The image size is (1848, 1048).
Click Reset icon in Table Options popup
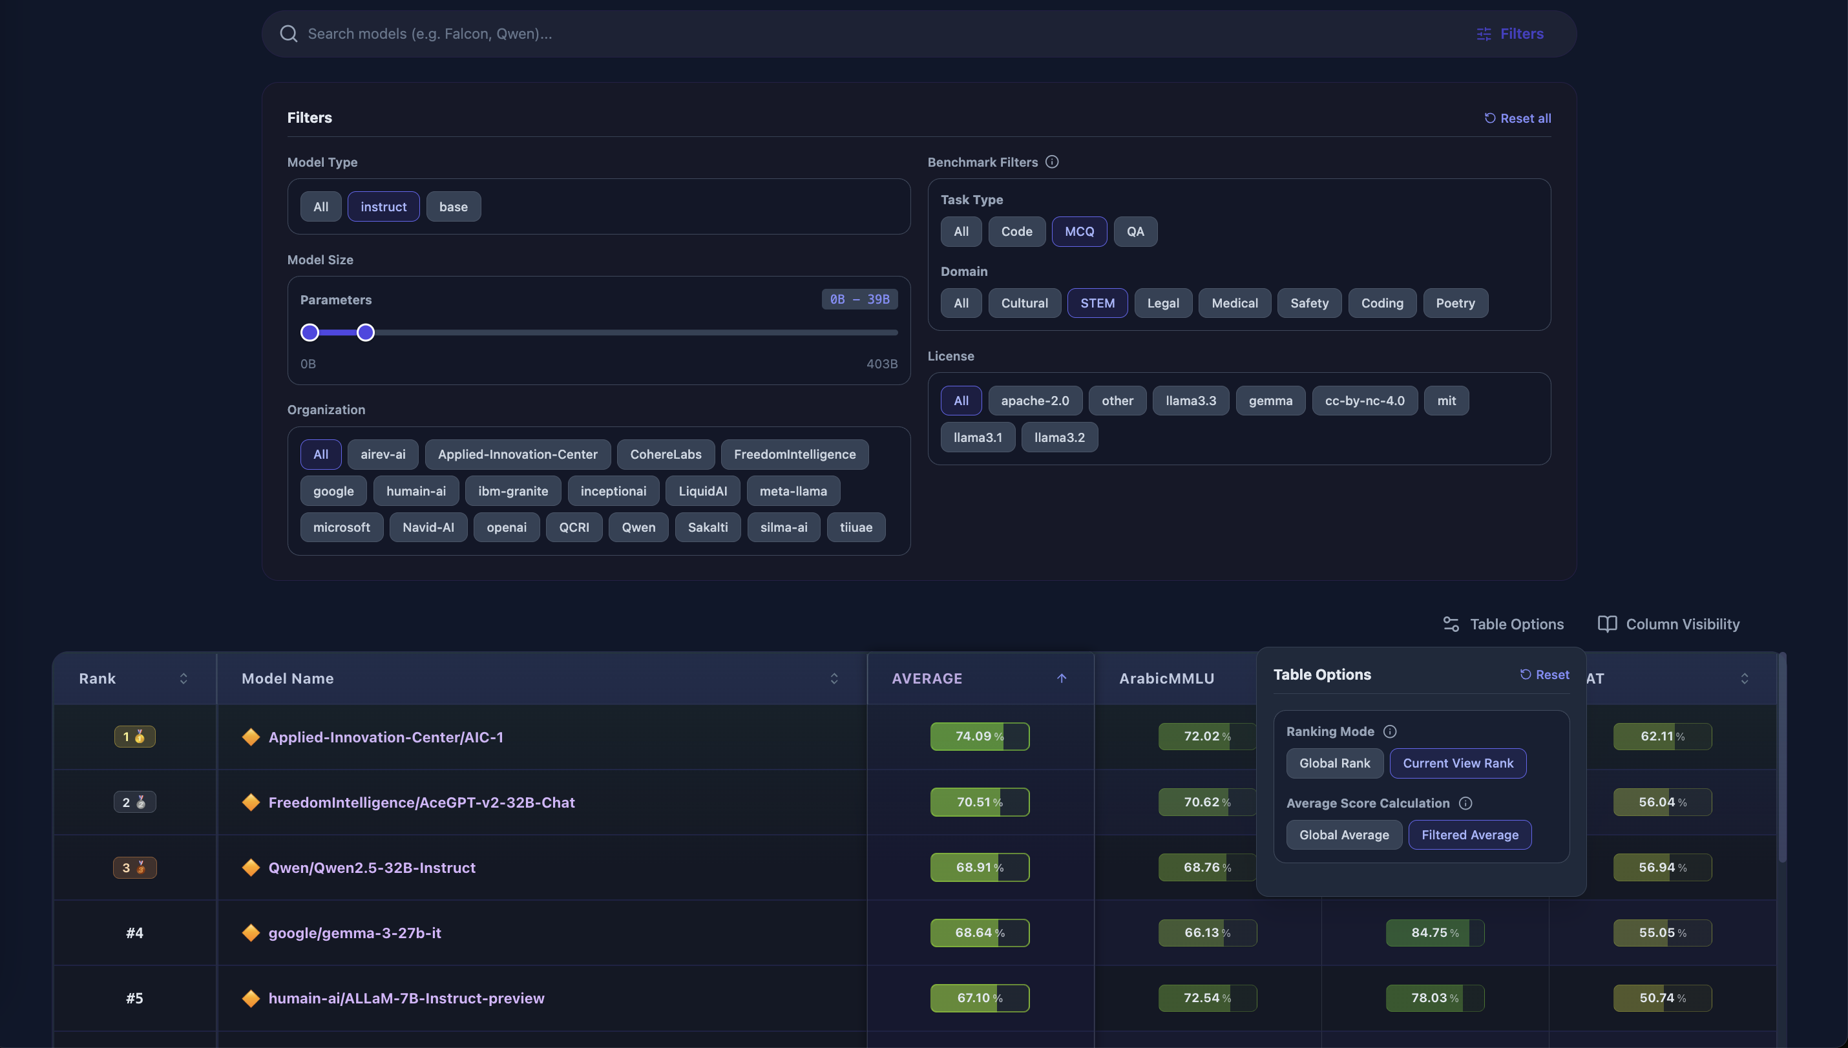click(1525, 675)
